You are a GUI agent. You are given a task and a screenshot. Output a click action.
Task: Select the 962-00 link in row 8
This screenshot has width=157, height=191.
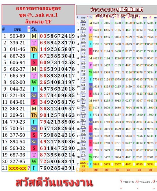tap(83, 72)
